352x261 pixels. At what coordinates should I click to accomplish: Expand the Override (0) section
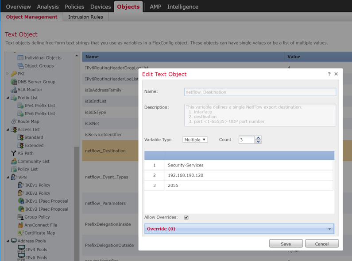[239, 229]
